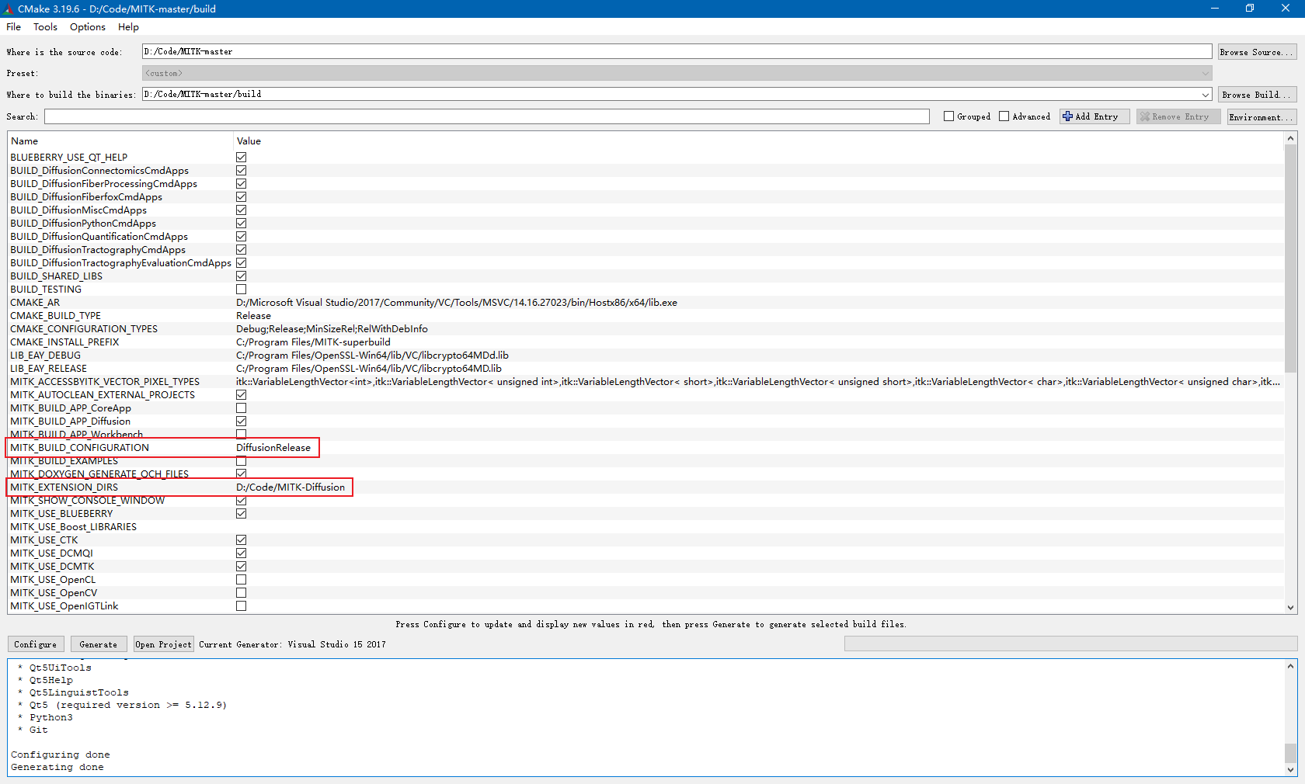This screenshot has width=1305, height=784.
Task: Select the MITK_USE_Boost_LIBRARIES entry
Action: pos(74,527)
